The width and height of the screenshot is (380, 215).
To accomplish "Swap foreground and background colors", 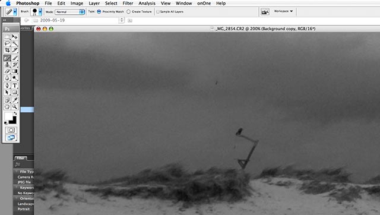I will click(x=15, y=113).
